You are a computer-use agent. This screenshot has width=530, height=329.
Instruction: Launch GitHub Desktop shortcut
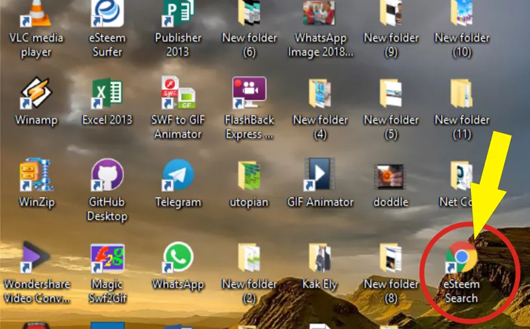click(107, 175)
